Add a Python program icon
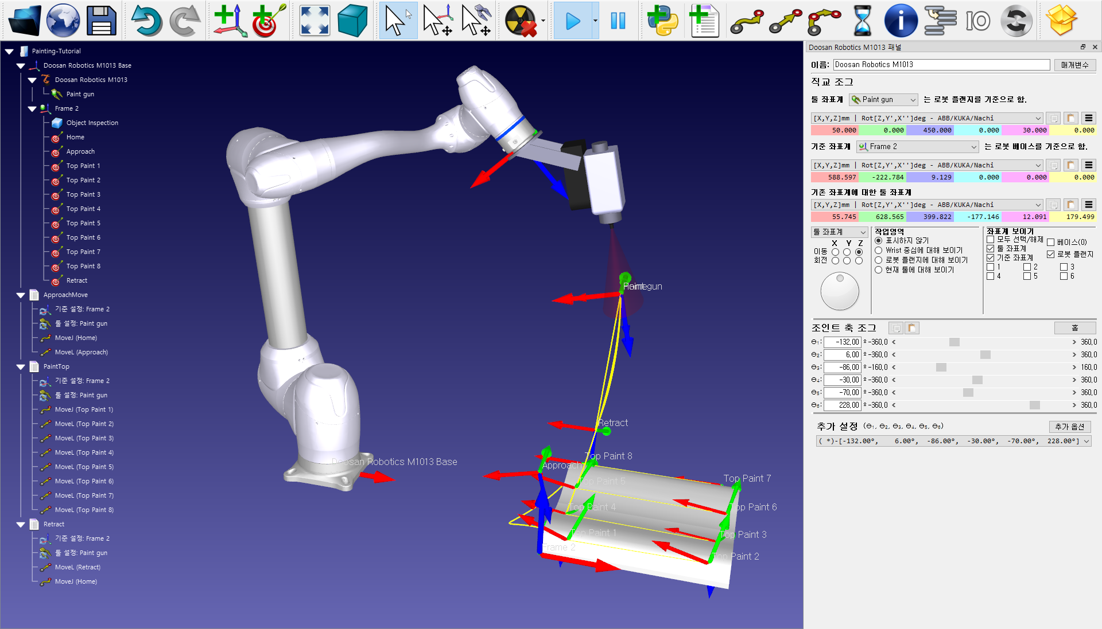The width and height of the screenshot is (1102, 629). tap(662, 21)
